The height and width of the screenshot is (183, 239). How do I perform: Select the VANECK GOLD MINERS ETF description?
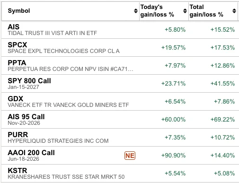(x=68, y=105)
